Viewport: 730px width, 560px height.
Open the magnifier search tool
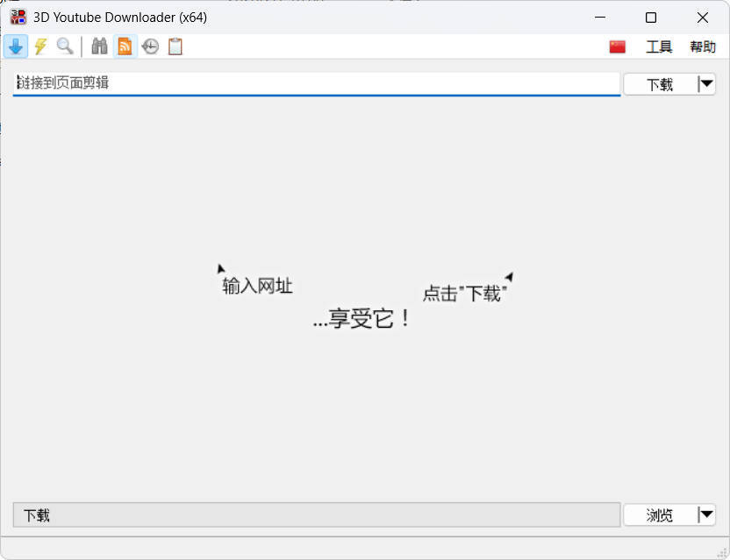(x=64, y=46)
